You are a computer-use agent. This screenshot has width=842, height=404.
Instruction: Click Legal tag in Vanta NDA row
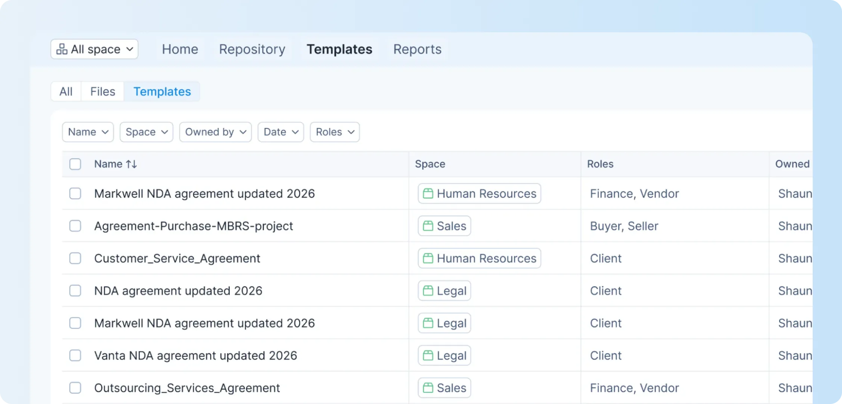pos(444,356)
